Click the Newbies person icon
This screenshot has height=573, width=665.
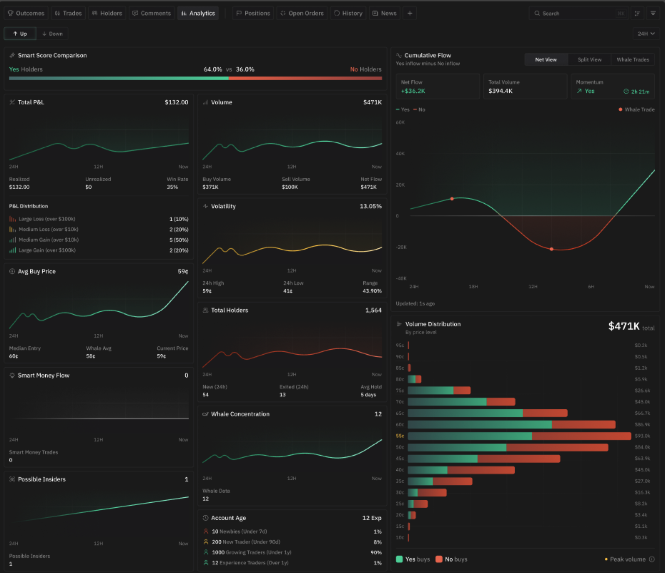tap(206, 531)
